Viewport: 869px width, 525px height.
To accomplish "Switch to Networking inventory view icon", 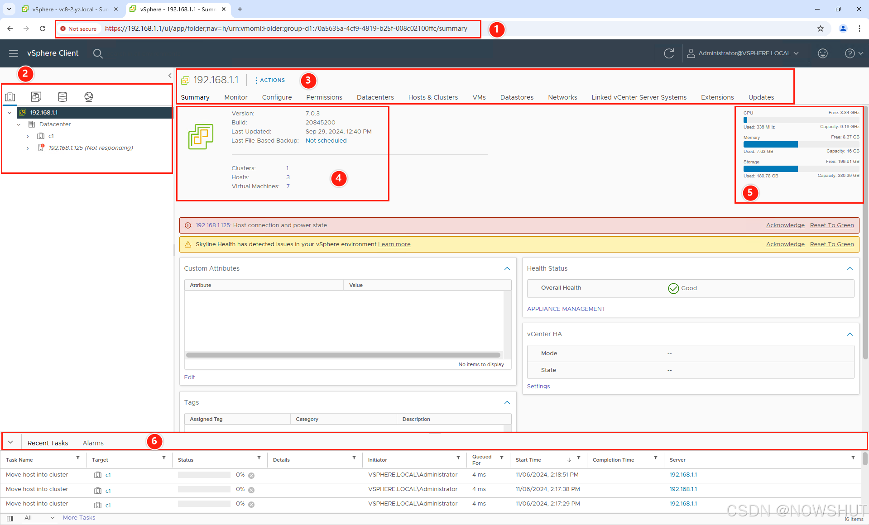I will click(x=89, y=96).
